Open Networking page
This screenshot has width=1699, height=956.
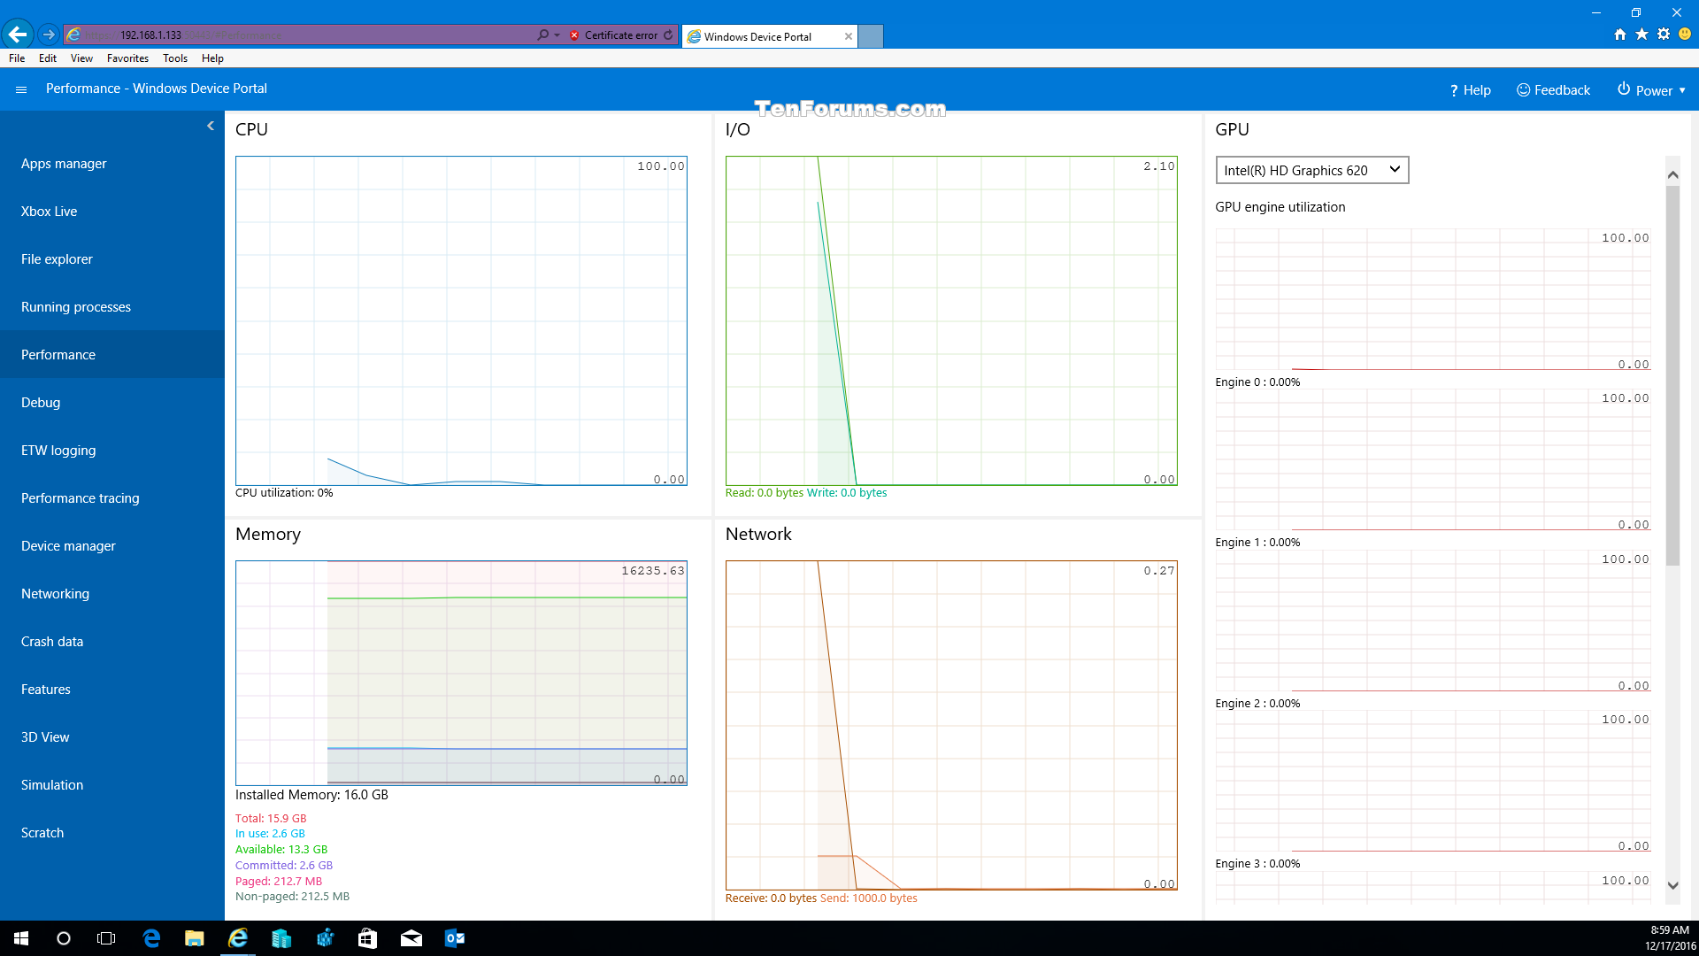point(112,594)
